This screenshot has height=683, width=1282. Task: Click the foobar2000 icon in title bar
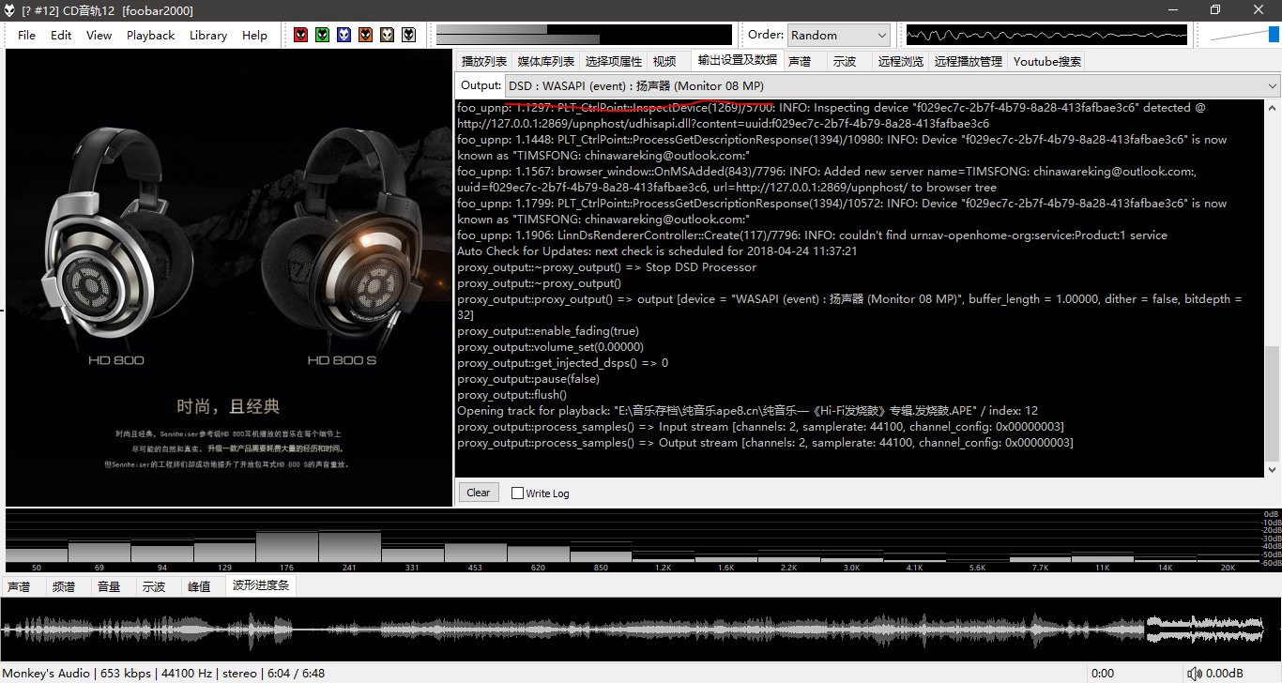click(x=10, y=9)
